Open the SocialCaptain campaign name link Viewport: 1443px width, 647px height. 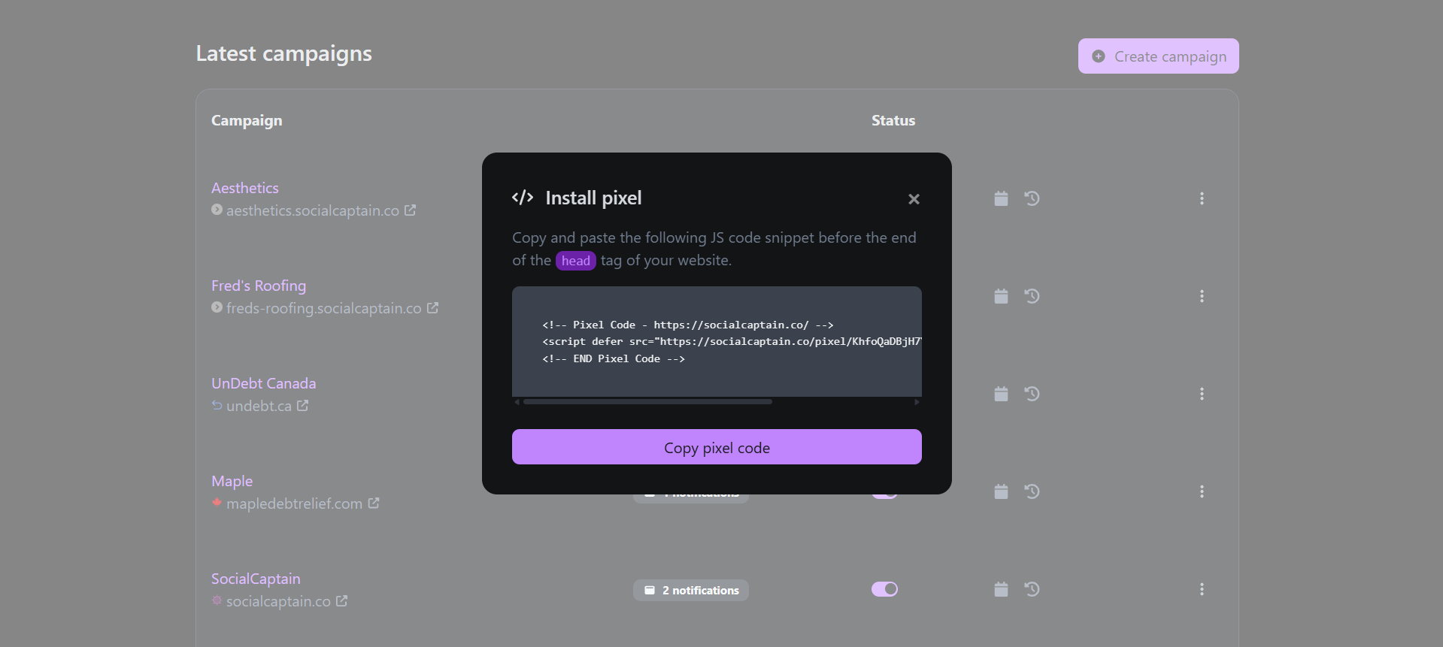tap(256, 579)
